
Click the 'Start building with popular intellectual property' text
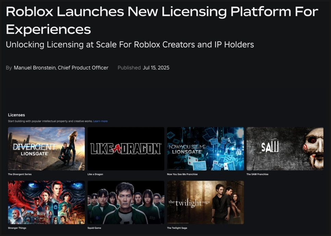(50, 121)
